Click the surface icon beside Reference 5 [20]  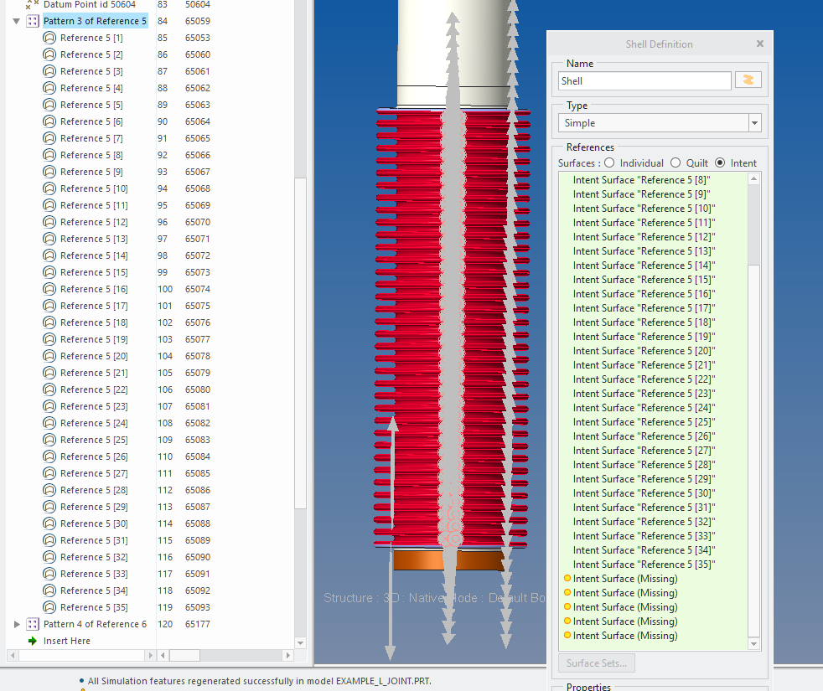click(x=50, y=356)
